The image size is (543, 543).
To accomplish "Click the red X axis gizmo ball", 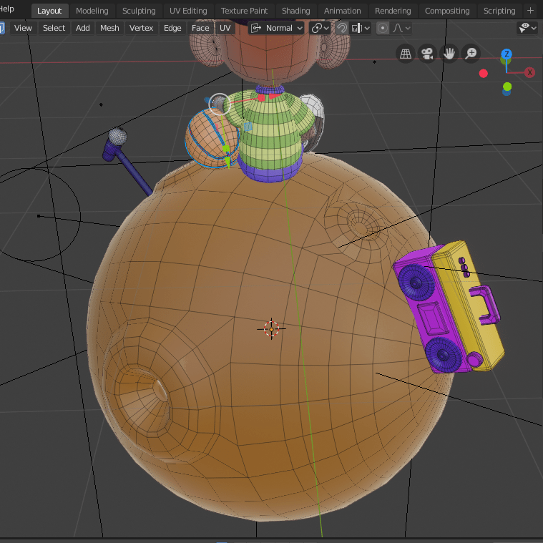I will (530, 72).
